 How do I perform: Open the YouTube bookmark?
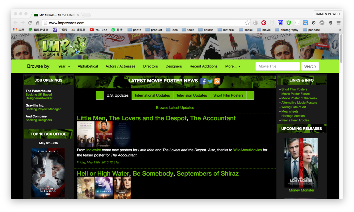[x=98, y=30]
